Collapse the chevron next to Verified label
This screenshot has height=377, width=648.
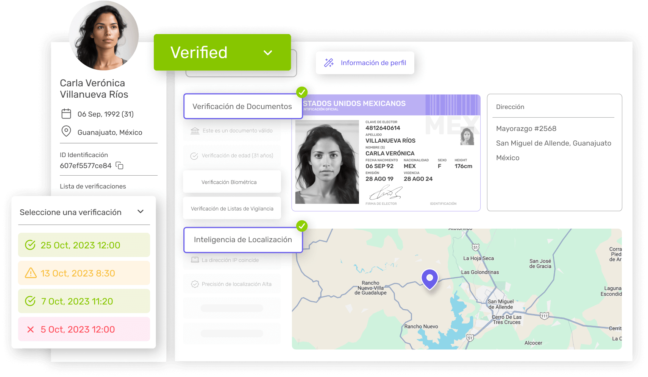(268, 52)
